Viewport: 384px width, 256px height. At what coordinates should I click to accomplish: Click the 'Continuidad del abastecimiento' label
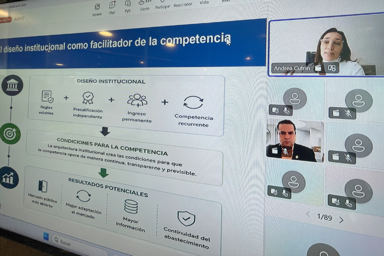coord(187,238)
